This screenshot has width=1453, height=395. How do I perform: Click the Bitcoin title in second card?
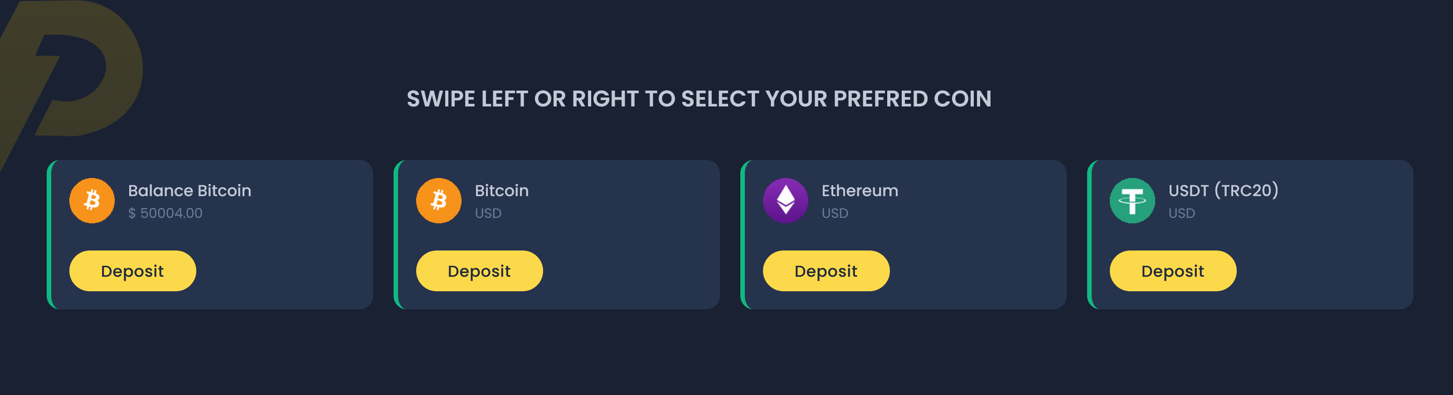tap(501, 190)
